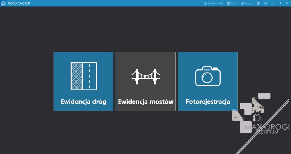The height and width of the screenshot is (154, 291).
Task: Open the Ewidencja dróg module tile
Action: pyautogui.click(x=84, y=81)
